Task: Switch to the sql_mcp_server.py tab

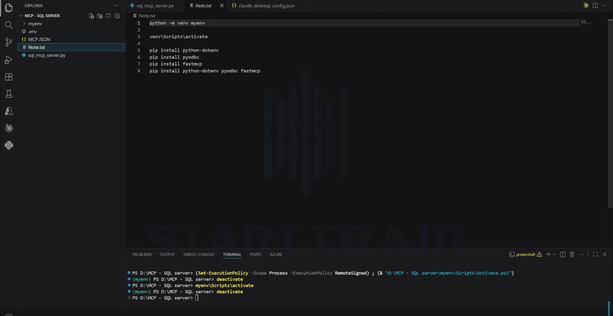Action: [155, 6]
